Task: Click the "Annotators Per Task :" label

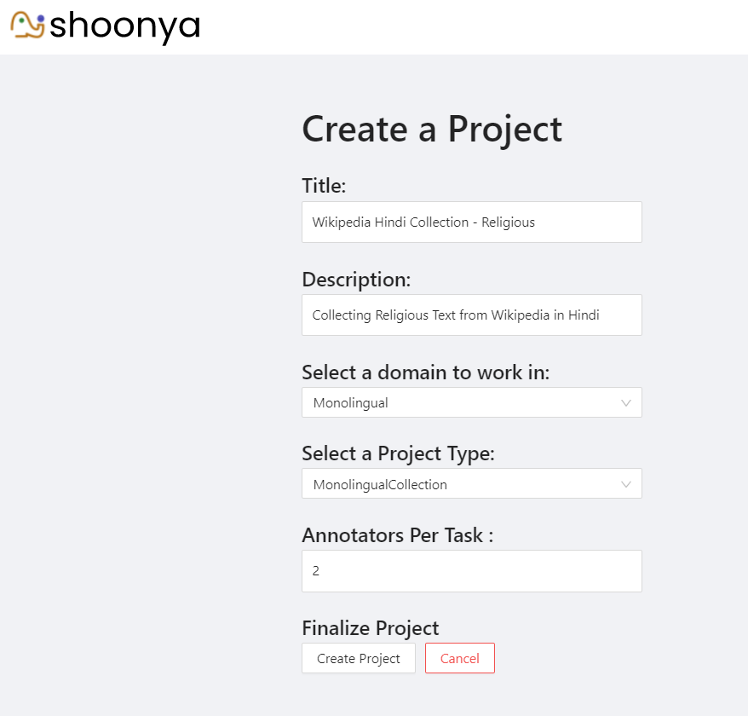Action: pyautogui.click(x=398, y=535)
